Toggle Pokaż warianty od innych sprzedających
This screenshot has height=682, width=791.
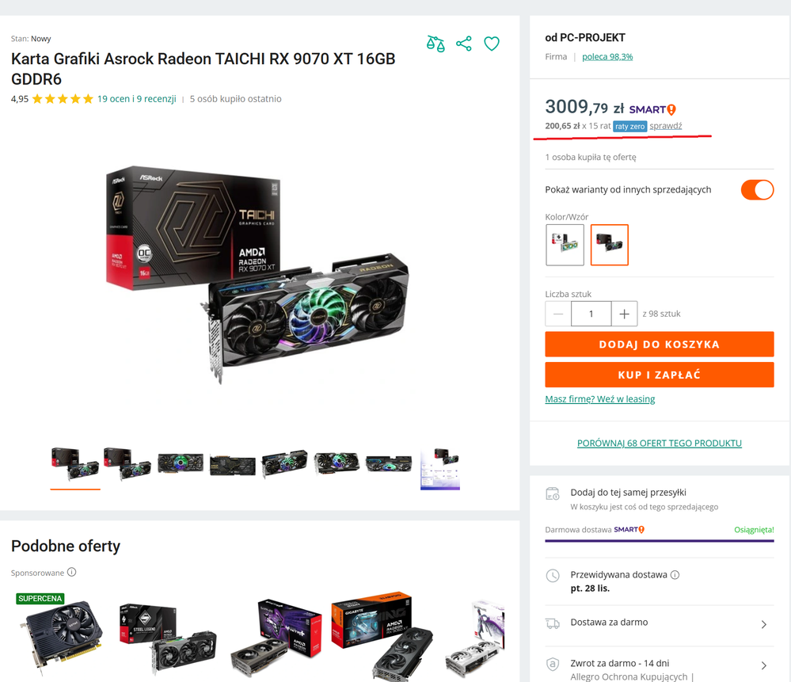pos(757,190)
